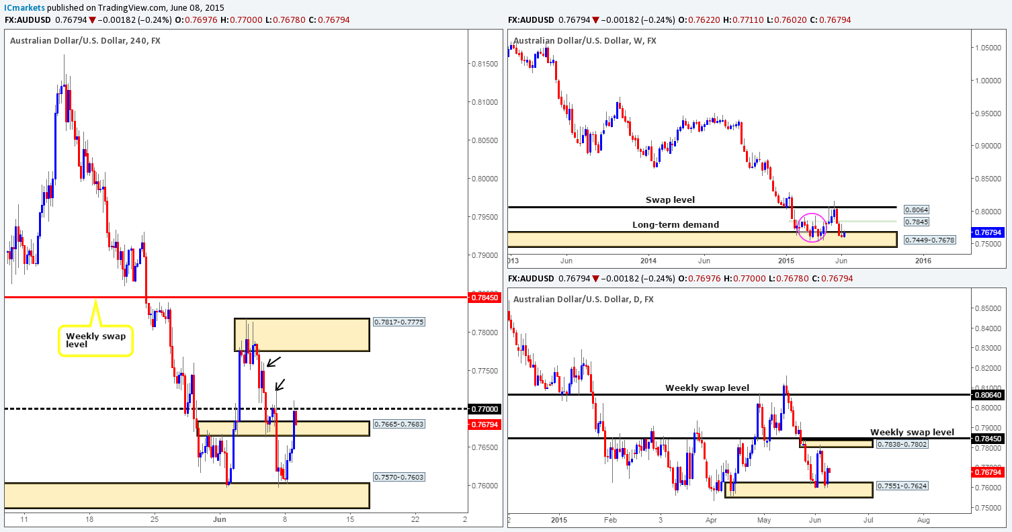Image resolution: width=1012 pixels, height=532 pixels.
Task: Click the Jul date label on daily chart
Action: pyautogui.click(x=868, y=520)
